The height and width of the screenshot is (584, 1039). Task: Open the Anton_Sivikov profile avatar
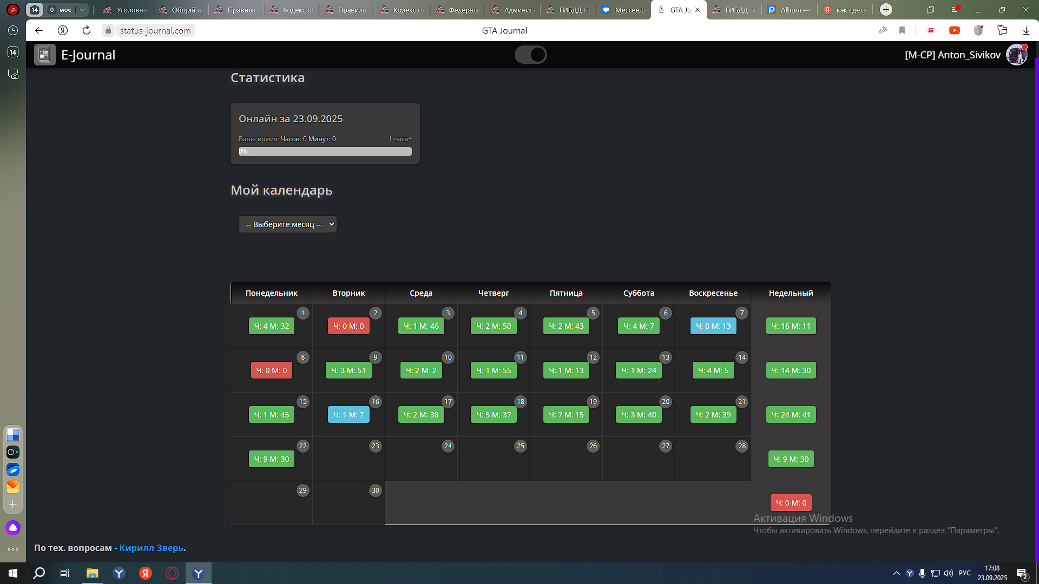point(1016,55)
